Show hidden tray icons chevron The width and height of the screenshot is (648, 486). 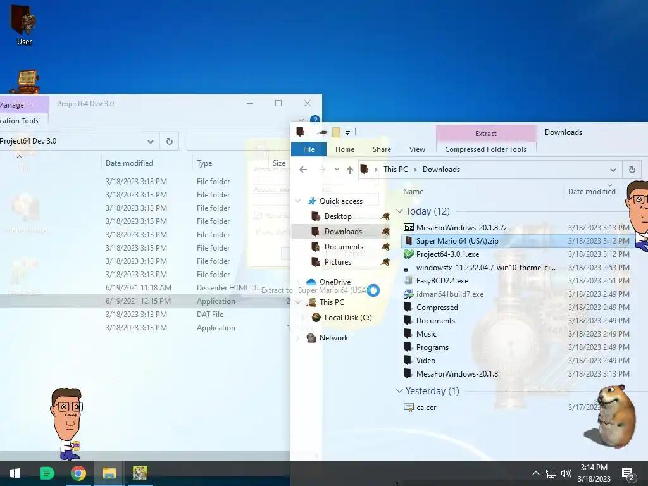click(535, 473)
